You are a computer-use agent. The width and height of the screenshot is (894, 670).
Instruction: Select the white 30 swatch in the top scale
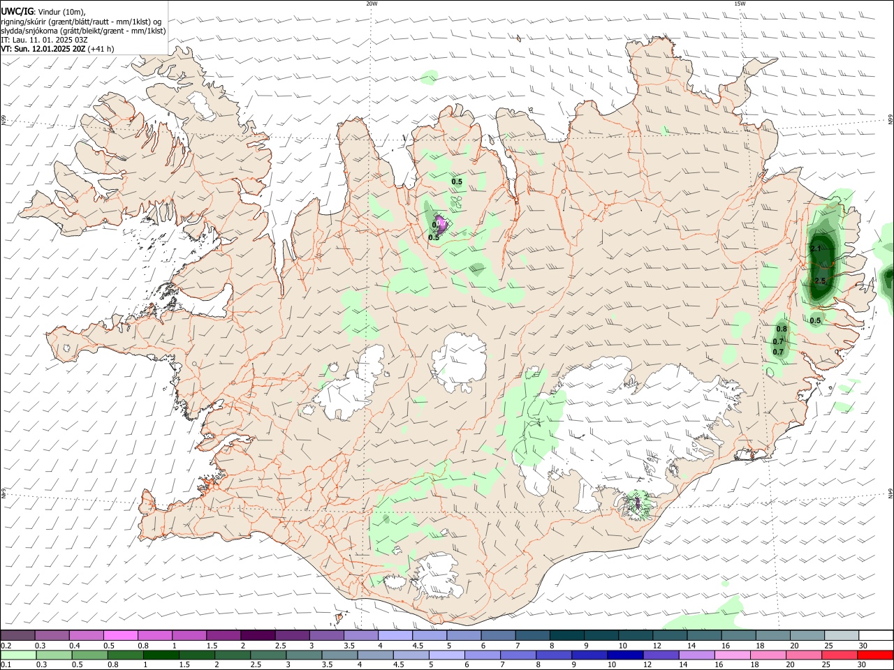(x=876, y=636)
